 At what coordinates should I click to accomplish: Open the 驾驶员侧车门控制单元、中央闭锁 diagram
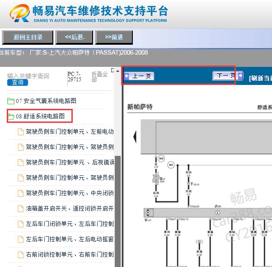69,193
